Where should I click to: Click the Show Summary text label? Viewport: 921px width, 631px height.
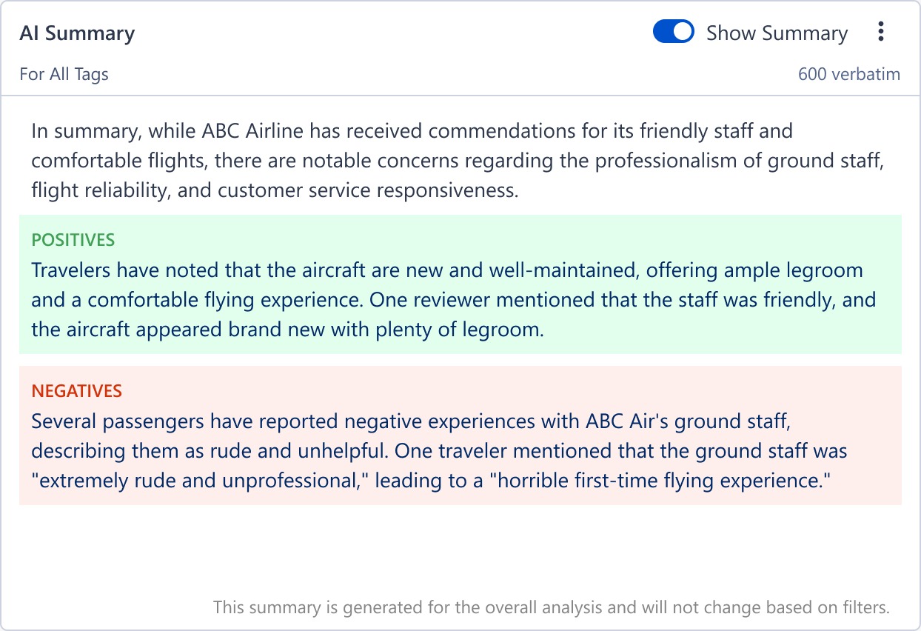(777, 33)
